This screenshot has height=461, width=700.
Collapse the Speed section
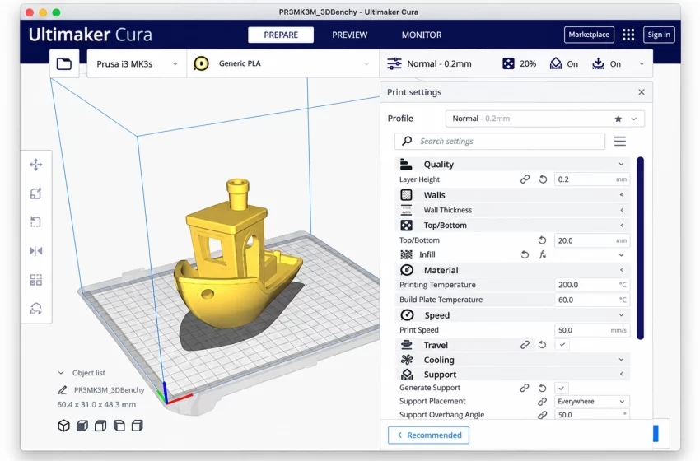tap(512, 315)
